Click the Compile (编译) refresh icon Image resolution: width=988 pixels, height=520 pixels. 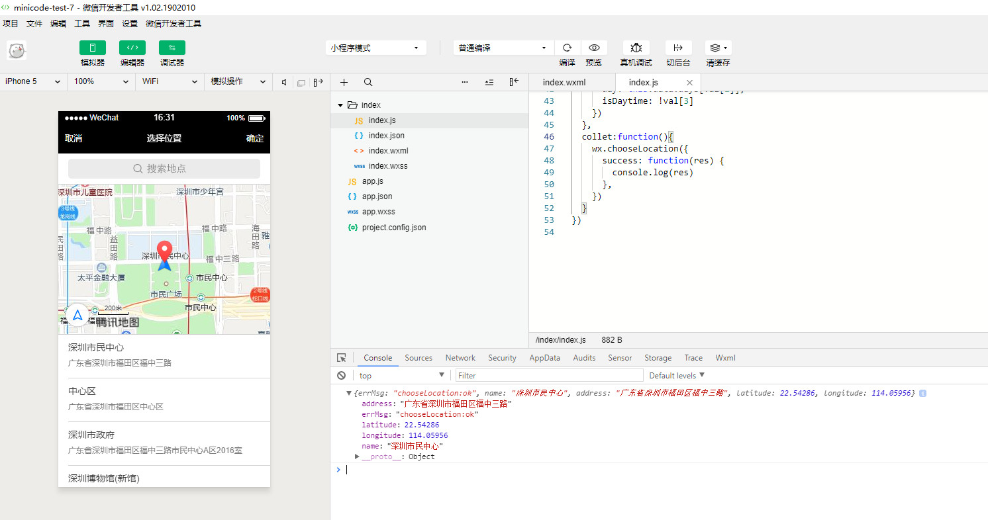coord(567,48)
